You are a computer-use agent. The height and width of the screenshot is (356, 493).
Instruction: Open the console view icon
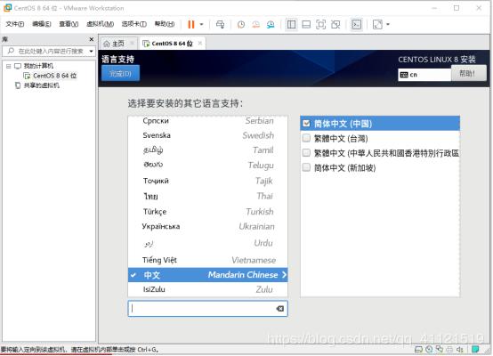click(x=356, y=24)
